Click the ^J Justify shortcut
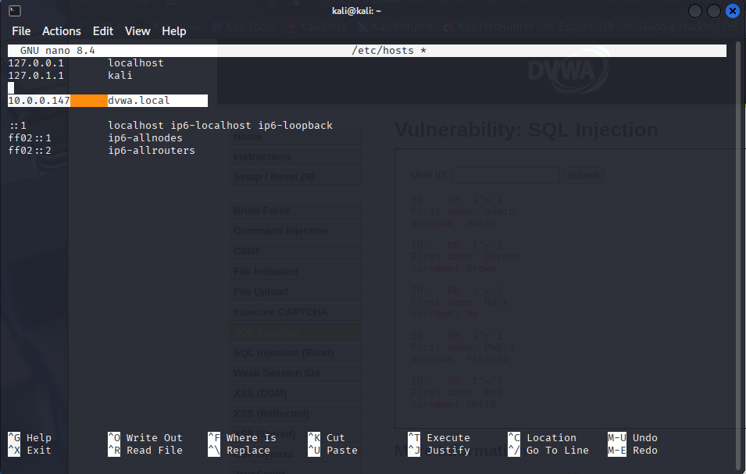 click(x=439, y=451)
